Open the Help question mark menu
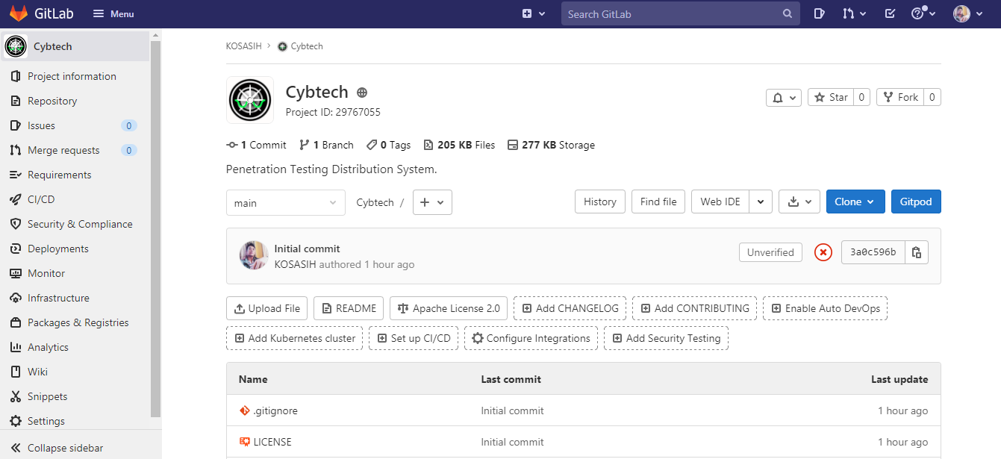 pos(923,13)
